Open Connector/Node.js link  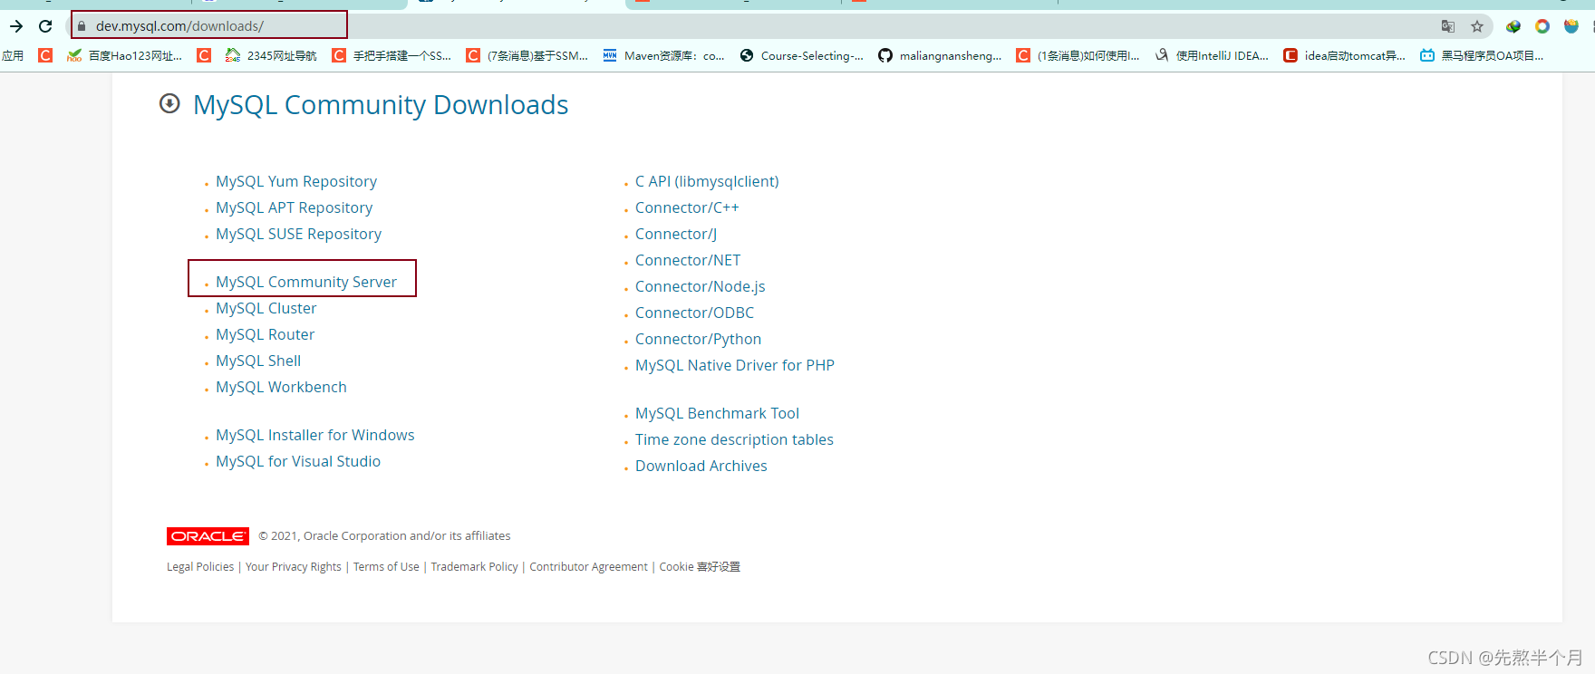click(x=700, y=286)
